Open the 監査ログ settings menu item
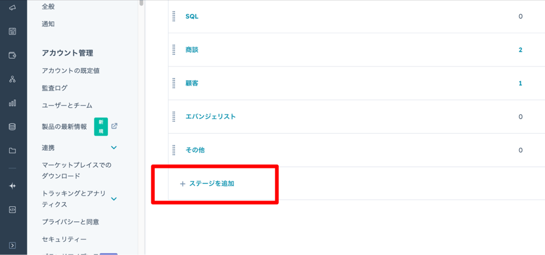Viewport: 545px width, 255px height. pyautogui.click(x=54, y=88)
